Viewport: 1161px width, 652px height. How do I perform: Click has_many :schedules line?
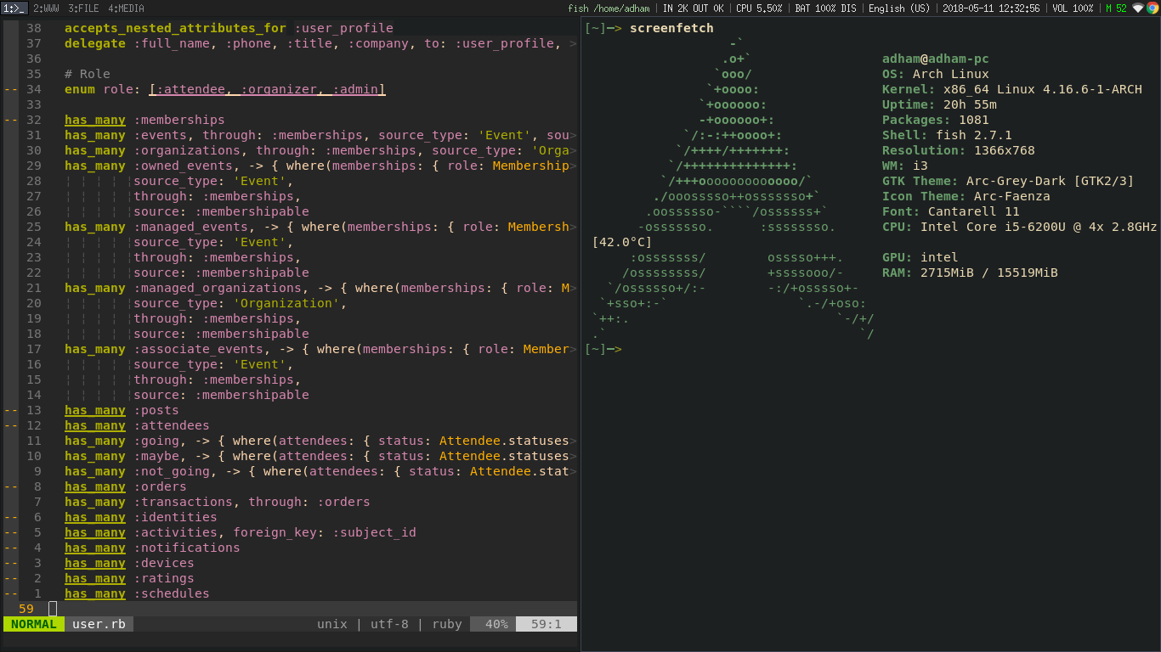(x=137, y=593)
